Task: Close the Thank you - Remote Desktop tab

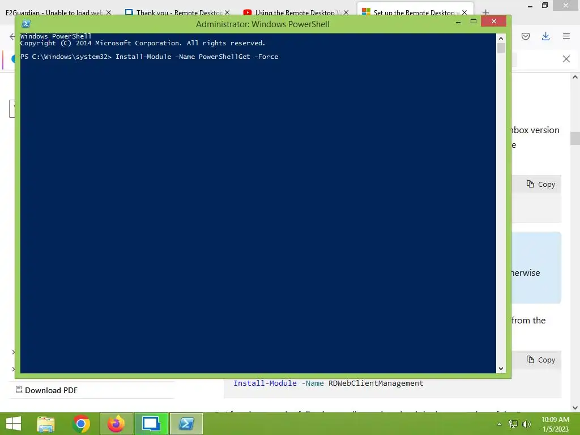Action: tap(227, 13)
